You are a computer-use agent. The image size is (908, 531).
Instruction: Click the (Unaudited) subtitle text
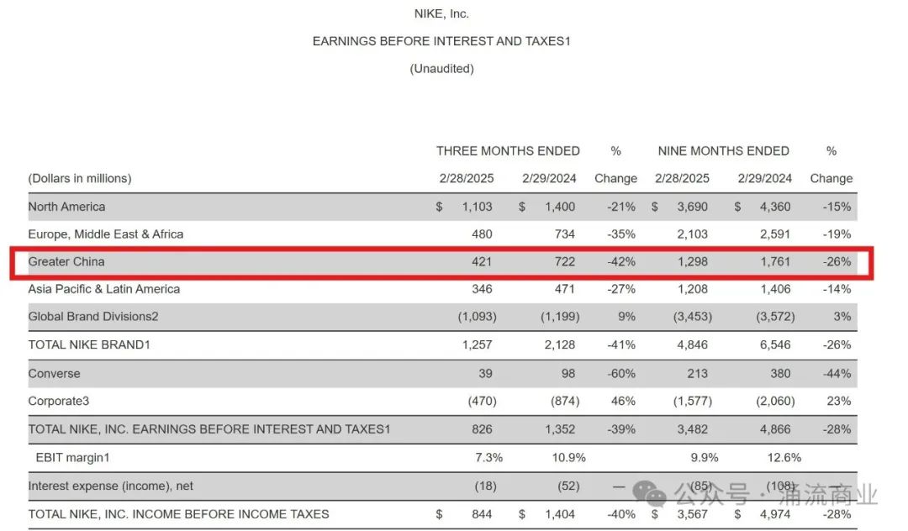pyautogui.click(x=441, y=69)
